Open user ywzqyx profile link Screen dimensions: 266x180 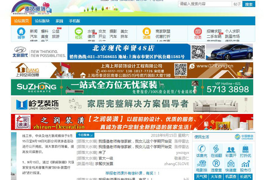pos(182,153)
